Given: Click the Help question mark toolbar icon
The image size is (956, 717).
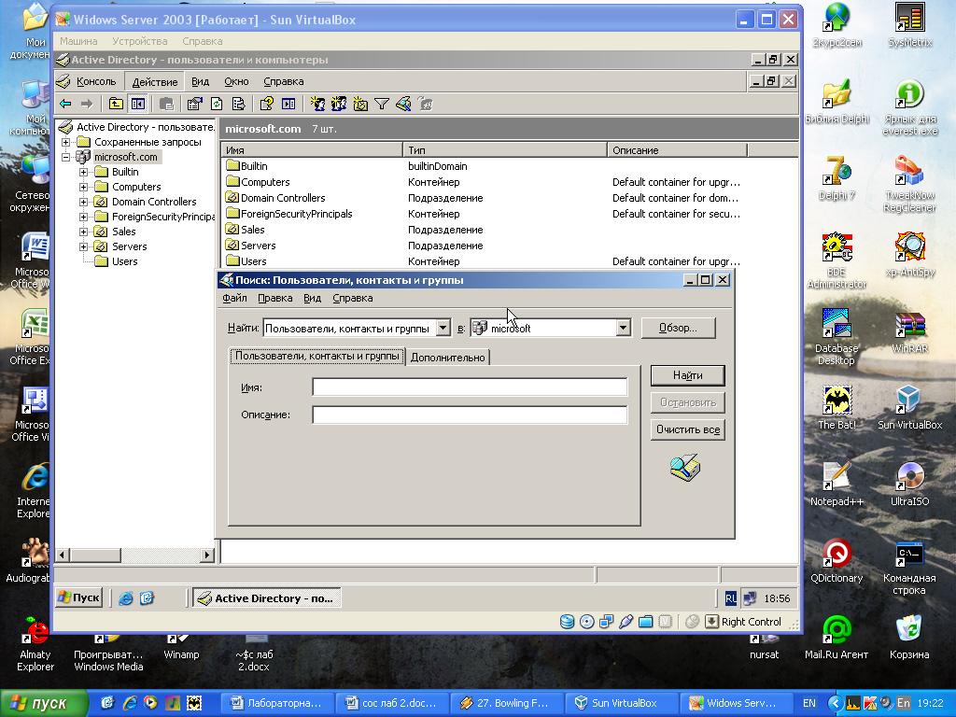Looking at the screenshot, I should pos(266,105).
